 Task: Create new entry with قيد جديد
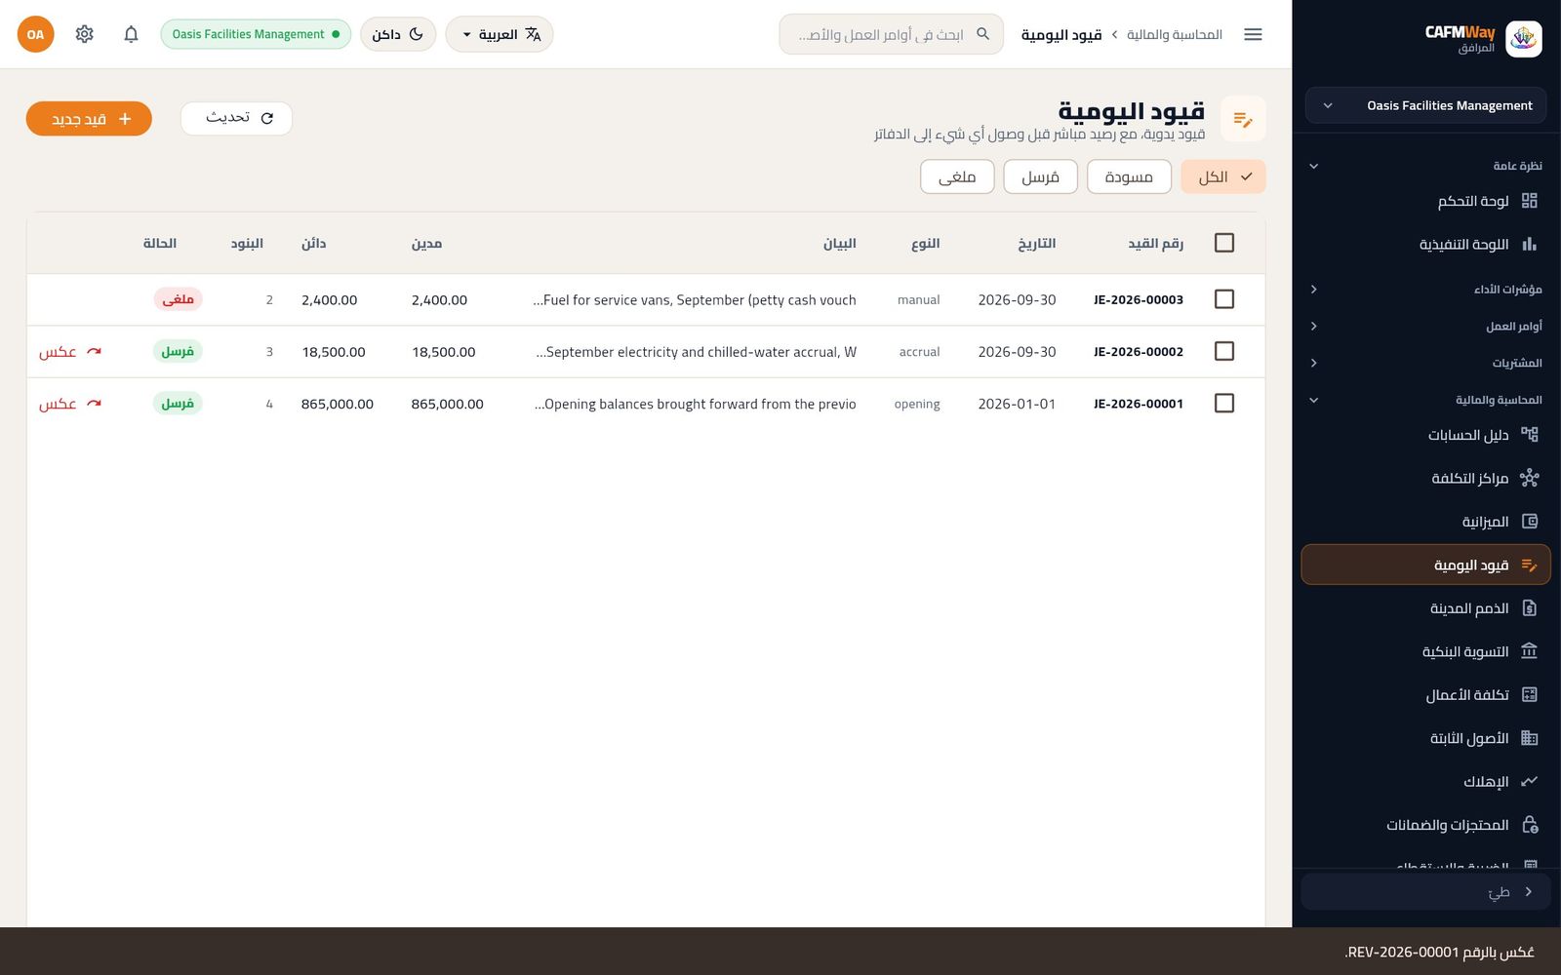click(89, 119)
